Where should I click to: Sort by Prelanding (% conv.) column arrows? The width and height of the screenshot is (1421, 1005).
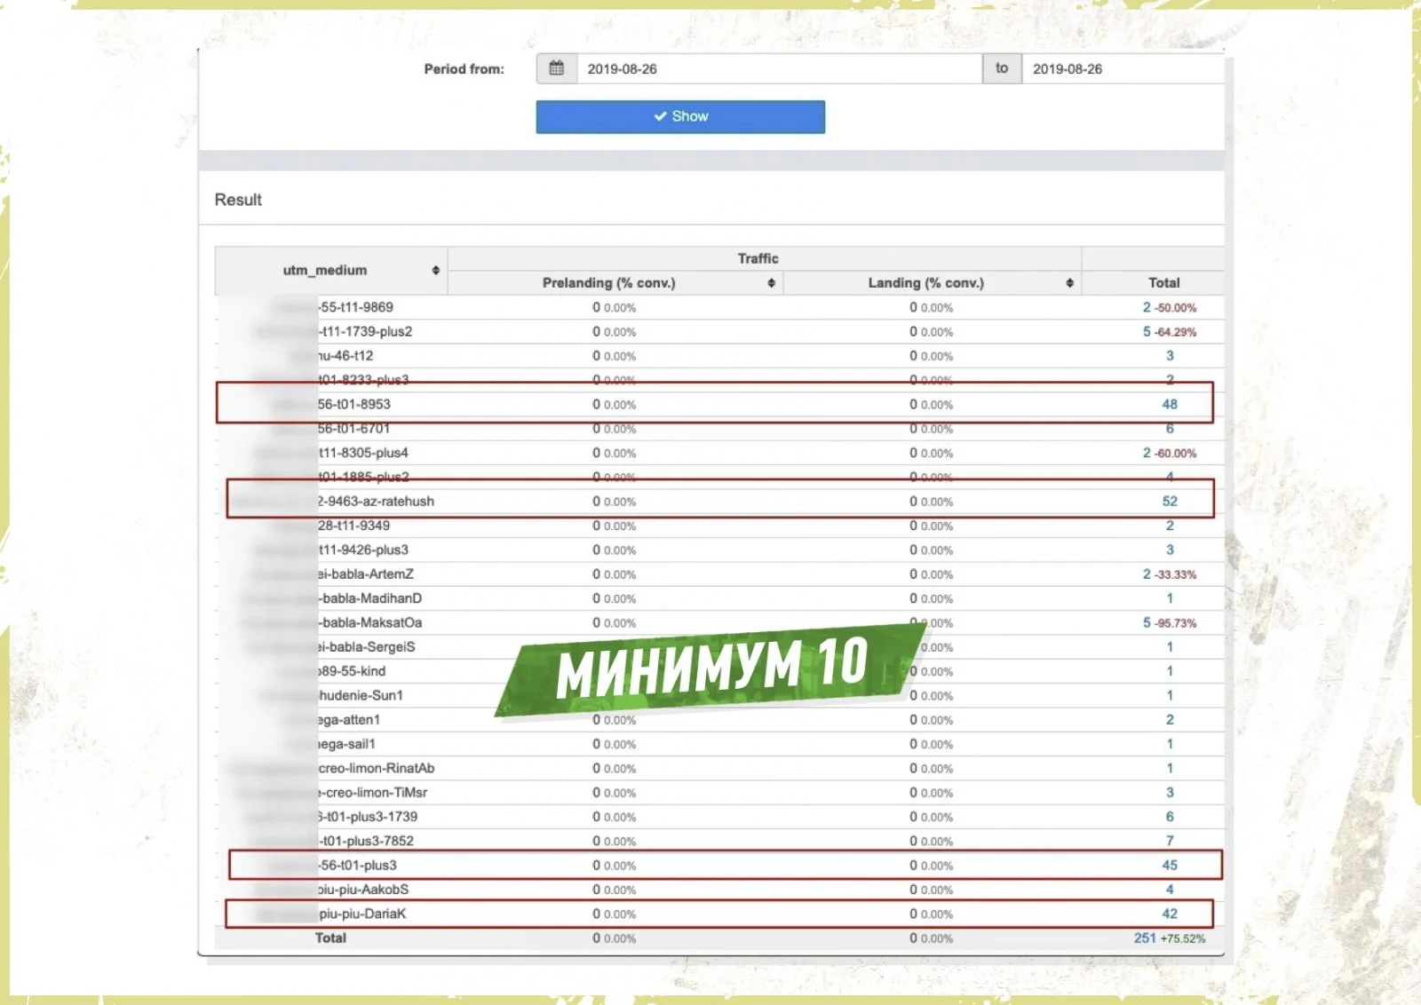771,283
